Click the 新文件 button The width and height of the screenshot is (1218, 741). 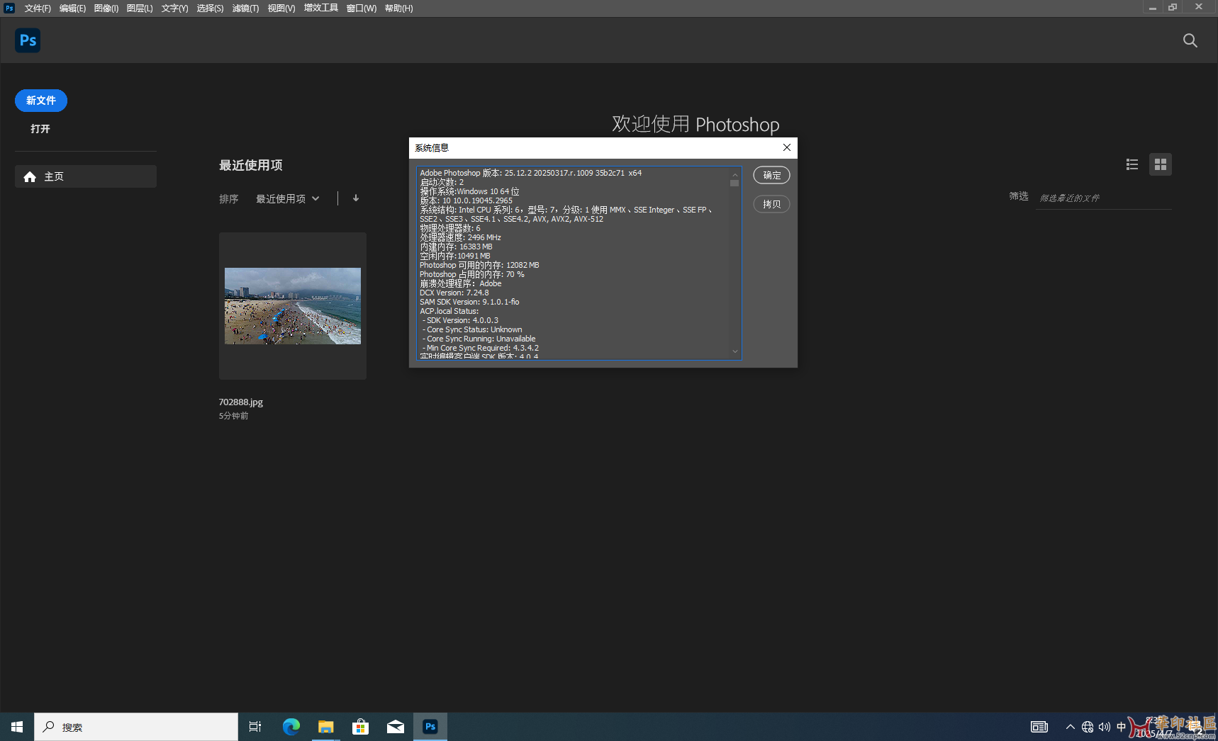(41, 101)
